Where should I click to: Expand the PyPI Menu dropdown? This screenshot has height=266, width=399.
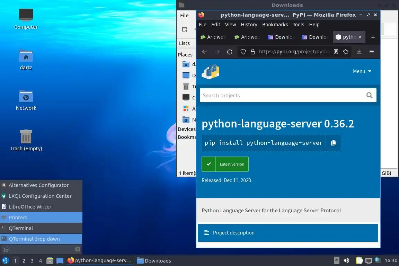[362, 71]
